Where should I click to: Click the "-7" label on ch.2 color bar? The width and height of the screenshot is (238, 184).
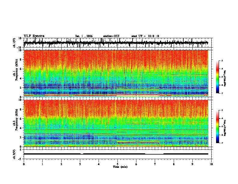pos(222,143)
